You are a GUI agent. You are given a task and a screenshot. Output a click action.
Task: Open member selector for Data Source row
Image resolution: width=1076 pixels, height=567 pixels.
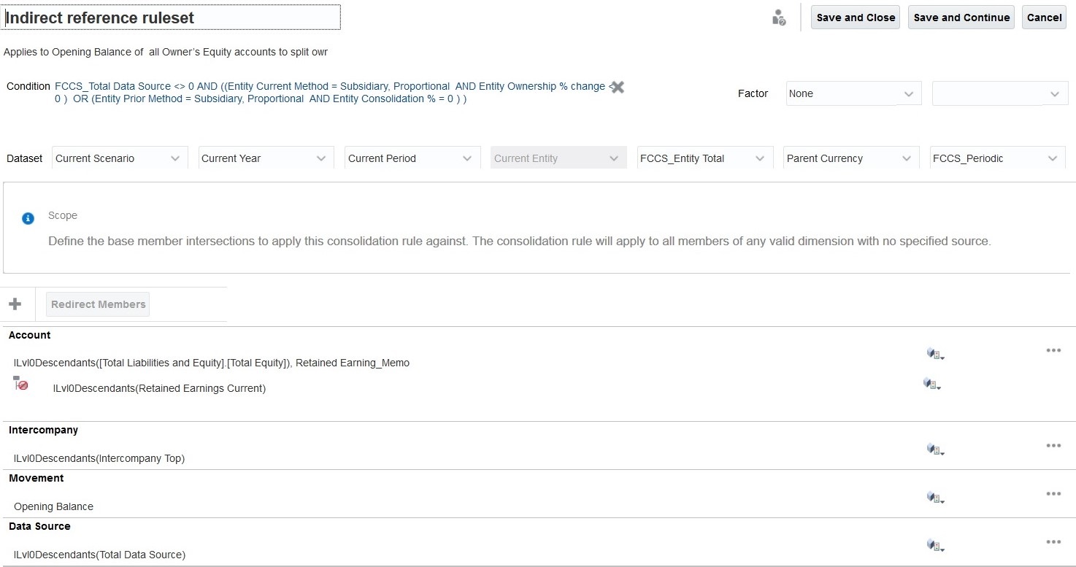935,546
